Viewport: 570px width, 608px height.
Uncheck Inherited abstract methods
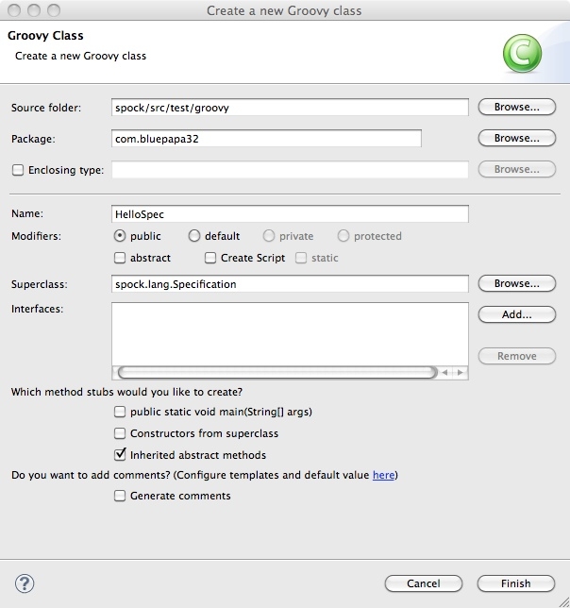click(x=120, y=454)
